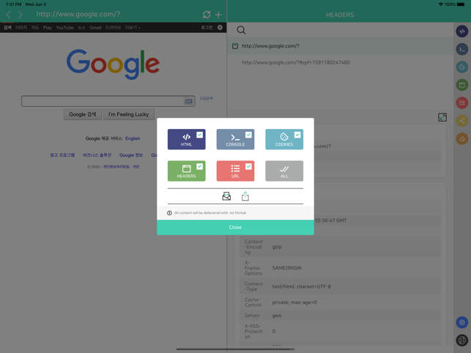Image resolution: width=471 pixels, height=353 pixels.
Task: Open console panel in sidebar
Action: (462, 49)
